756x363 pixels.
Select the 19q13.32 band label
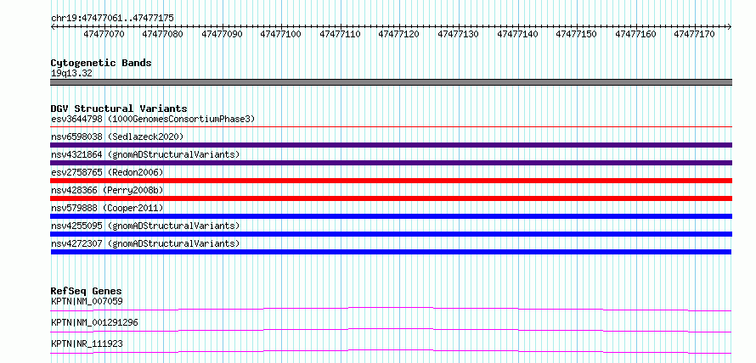[71, 73]
